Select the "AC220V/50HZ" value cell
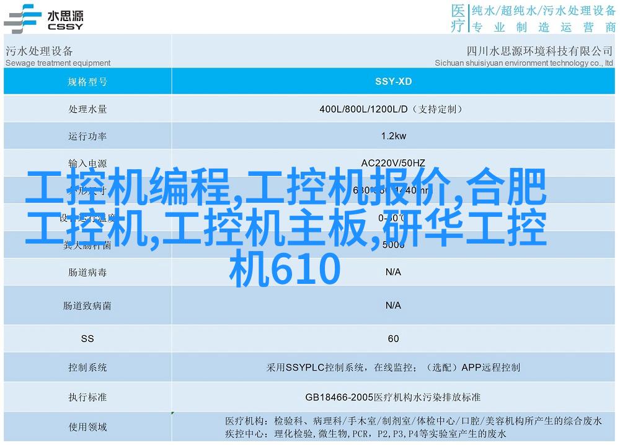The height and width of the screenshot is (445, 620). [393, 163]
